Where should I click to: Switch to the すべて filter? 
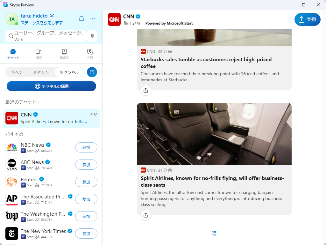(x=16, y=72)
